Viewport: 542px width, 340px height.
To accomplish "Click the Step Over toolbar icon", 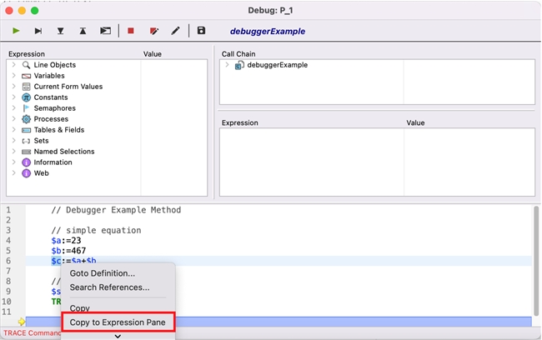I will tap(38, 31).
